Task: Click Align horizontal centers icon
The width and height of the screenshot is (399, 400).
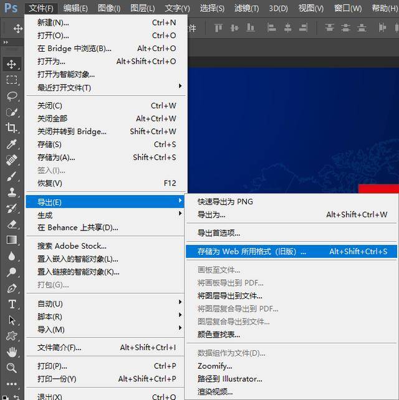Action: pyautogui.click(x=287, y=28)
